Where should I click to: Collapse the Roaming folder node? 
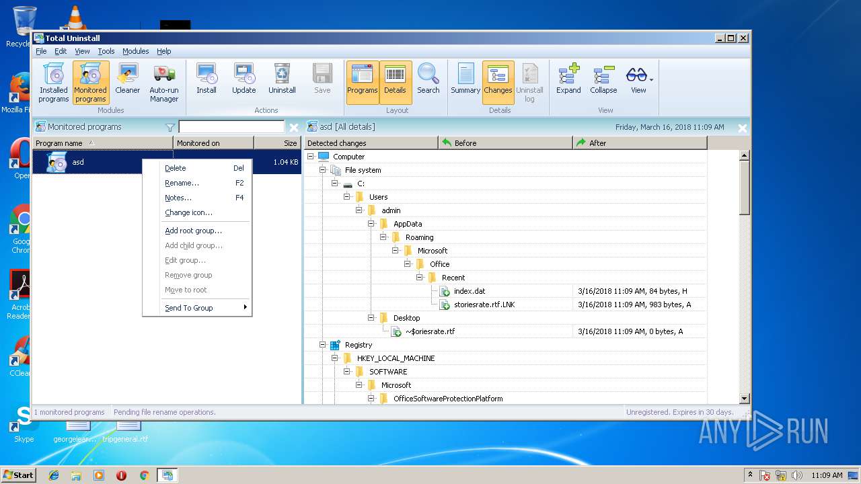383,237
